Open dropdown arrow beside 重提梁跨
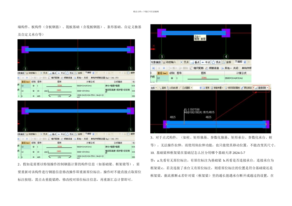Viewport: 292px width, 206px height. coord(268,88)
